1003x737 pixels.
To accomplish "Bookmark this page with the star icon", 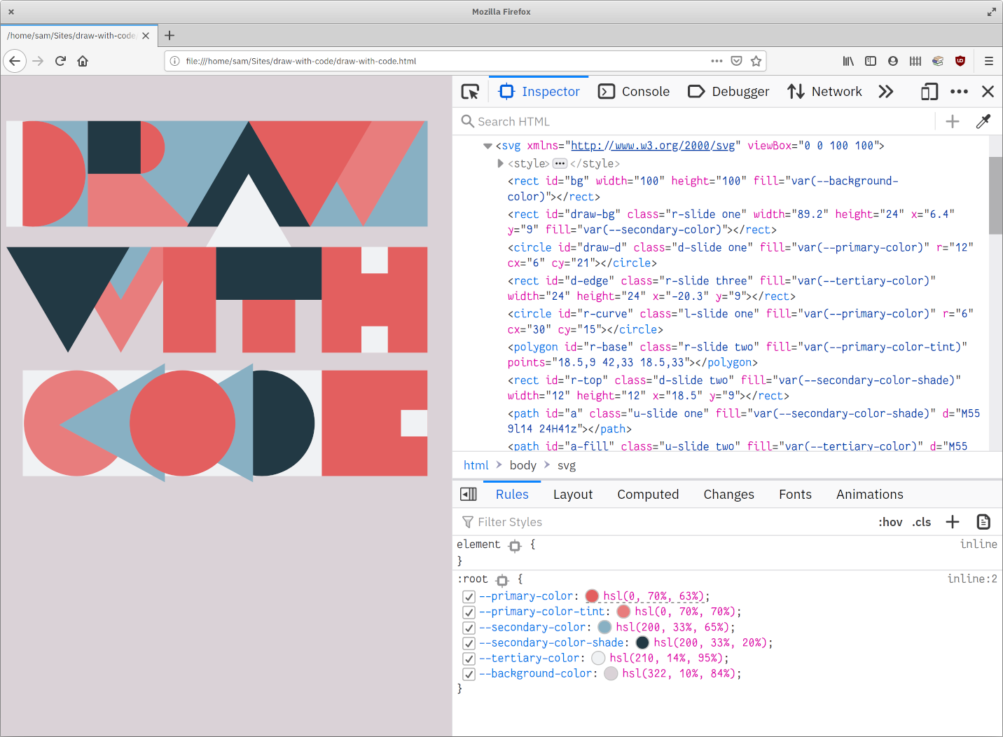I will tap(756, 61).
